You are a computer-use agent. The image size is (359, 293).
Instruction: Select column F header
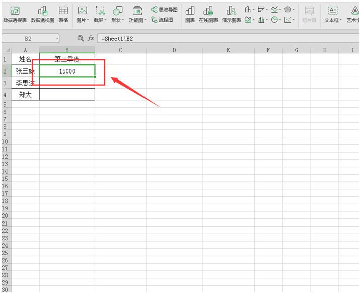268,50
